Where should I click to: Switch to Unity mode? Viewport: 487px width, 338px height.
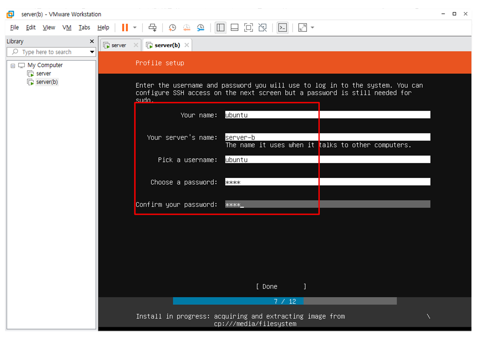262,28
